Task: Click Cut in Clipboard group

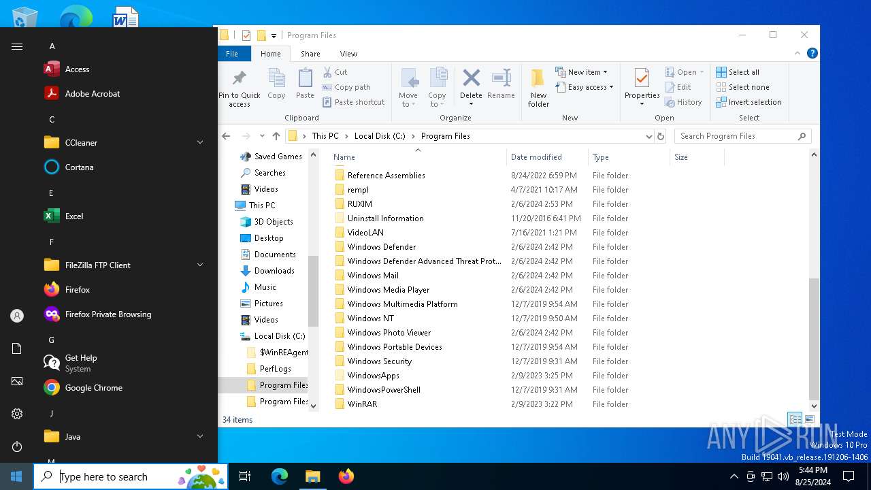Action: click(x=335, y=72)
